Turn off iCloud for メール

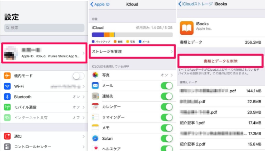tap(167, 85)
